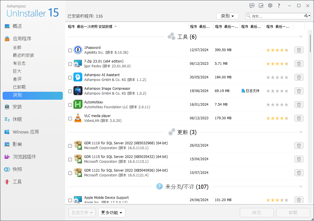
Task: Click the 1Password app icon
Action: (78, 50)
